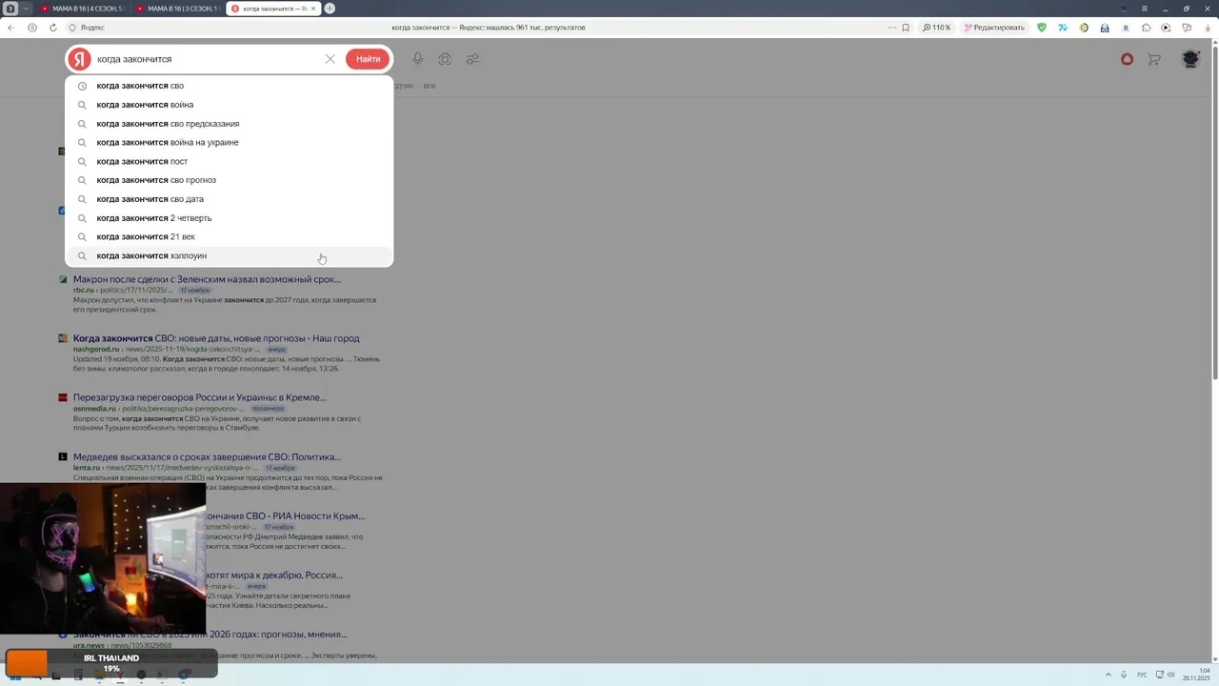The image size is (1219, 686).
Task: Select suggestion 'когда закончится 2 четверть'
Action: pos(229,218)
